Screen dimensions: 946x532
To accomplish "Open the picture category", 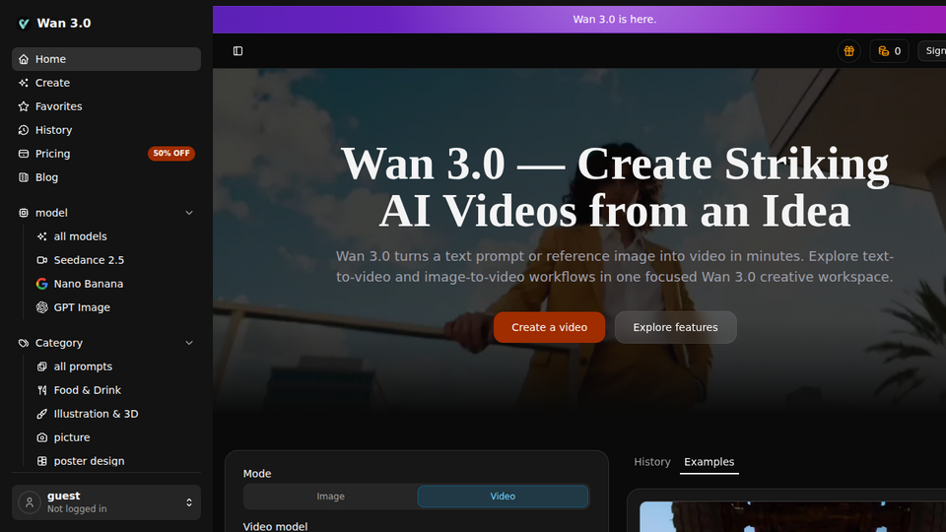I will pyautogui.click(x=116, y=437).
